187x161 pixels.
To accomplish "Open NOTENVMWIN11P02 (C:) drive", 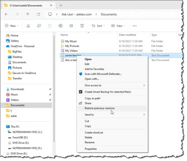I will 27,132.
